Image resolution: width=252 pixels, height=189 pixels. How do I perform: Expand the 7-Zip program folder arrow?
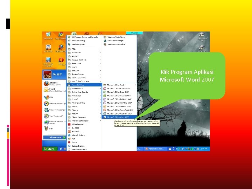[x=100, y=49]
